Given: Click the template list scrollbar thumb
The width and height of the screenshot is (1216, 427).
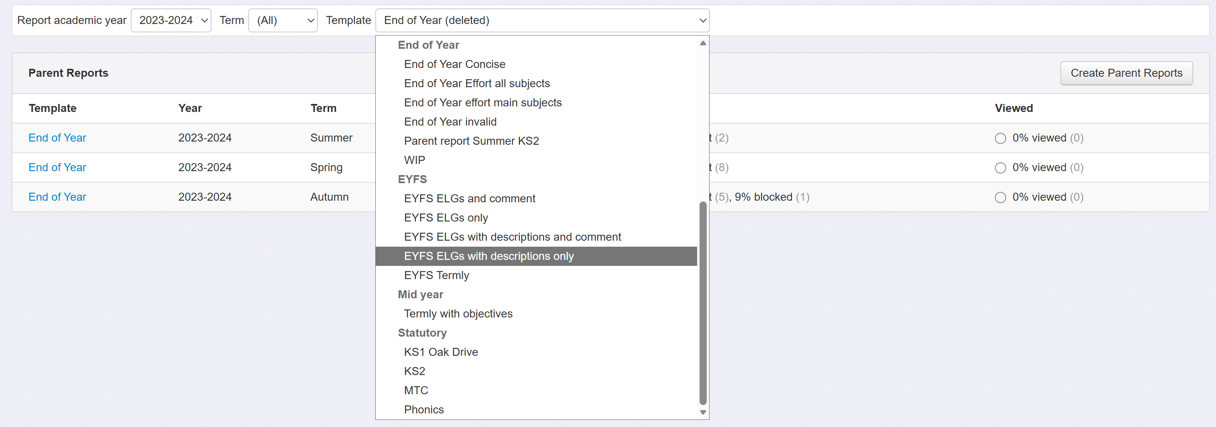Looking at the screenshot, I should click(x=702, y=302).
